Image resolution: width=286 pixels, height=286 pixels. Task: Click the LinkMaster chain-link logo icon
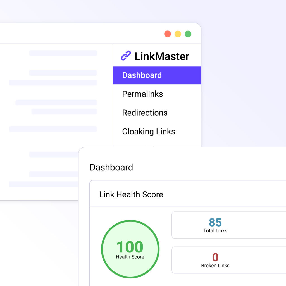126,56
